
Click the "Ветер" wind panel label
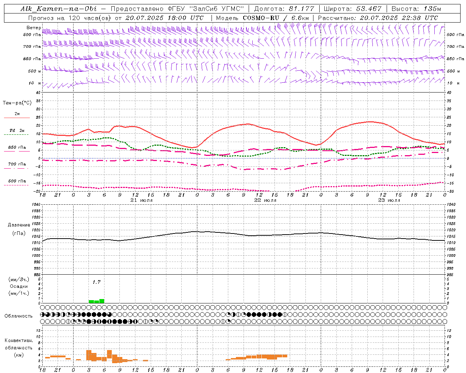[33, 28]
